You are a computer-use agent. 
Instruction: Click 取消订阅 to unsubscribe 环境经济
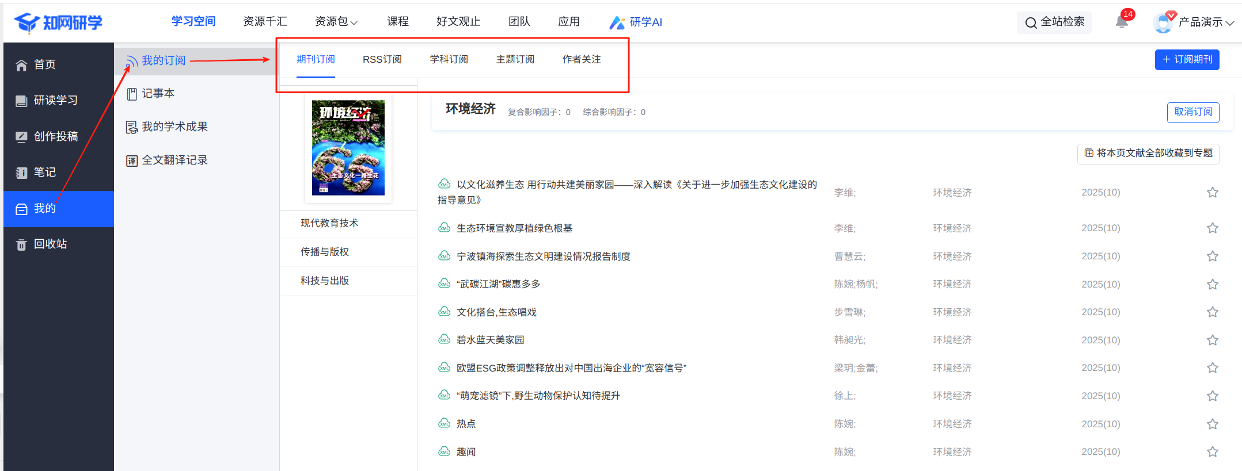(x=1192, y=112)
